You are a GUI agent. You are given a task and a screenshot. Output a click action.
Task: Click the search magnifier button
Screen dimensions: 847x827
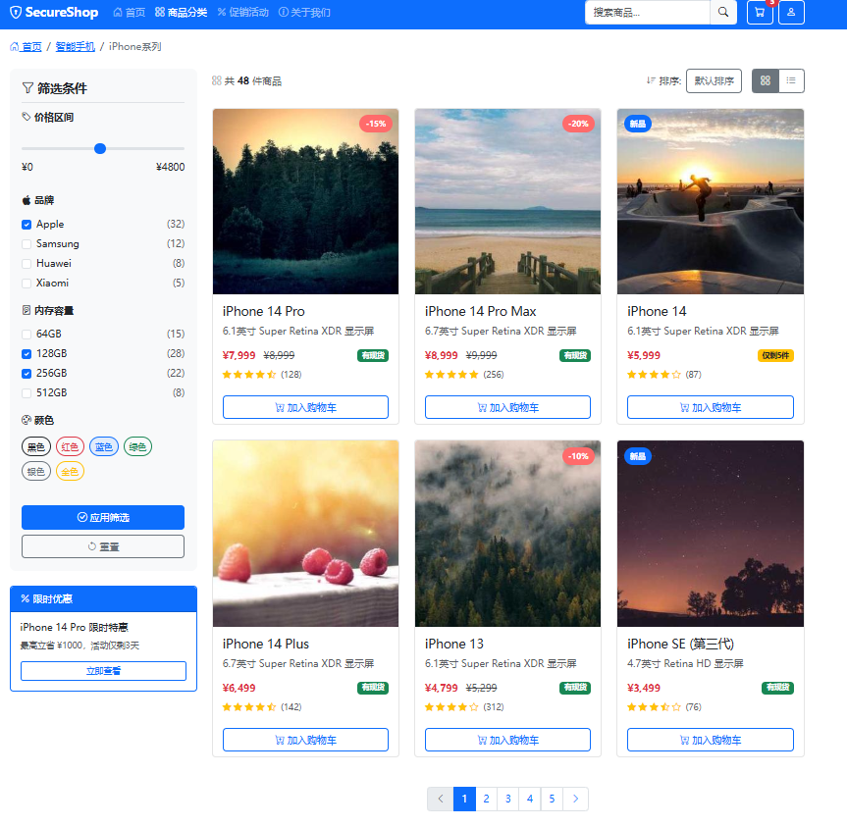click(x=722, y=13)
